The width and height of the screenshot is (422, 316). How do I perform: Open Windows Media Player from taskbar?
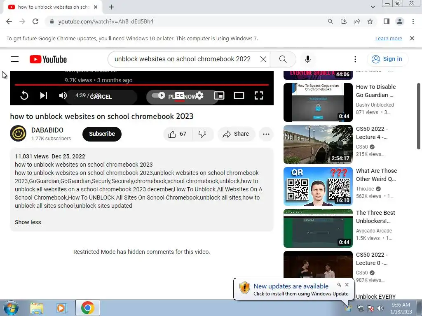(61, 308)
